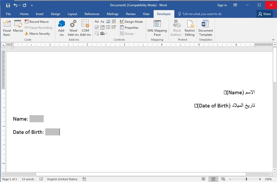Insert a Check Box content control
Image resolution: width=277 pixels, height=182 pixels.
pos(97,28)
